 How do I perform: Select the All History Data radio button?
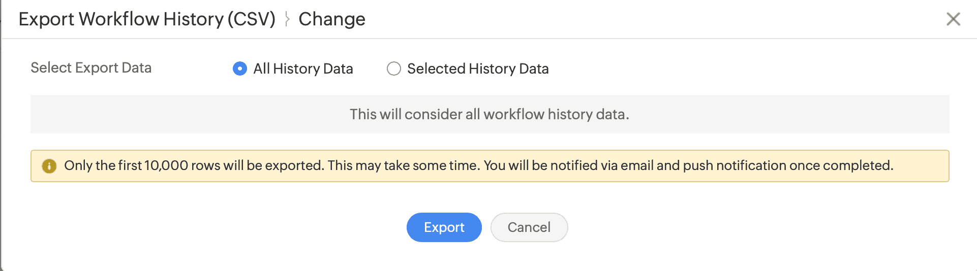tap(240, 69)
